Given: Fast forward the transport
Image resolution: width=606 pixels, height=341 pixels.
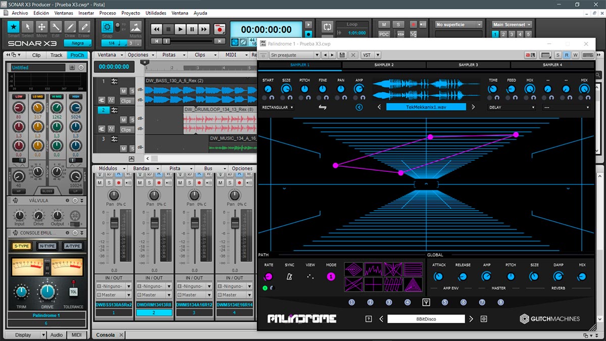Looking at the screenshot, I should [x=204, y=29].
